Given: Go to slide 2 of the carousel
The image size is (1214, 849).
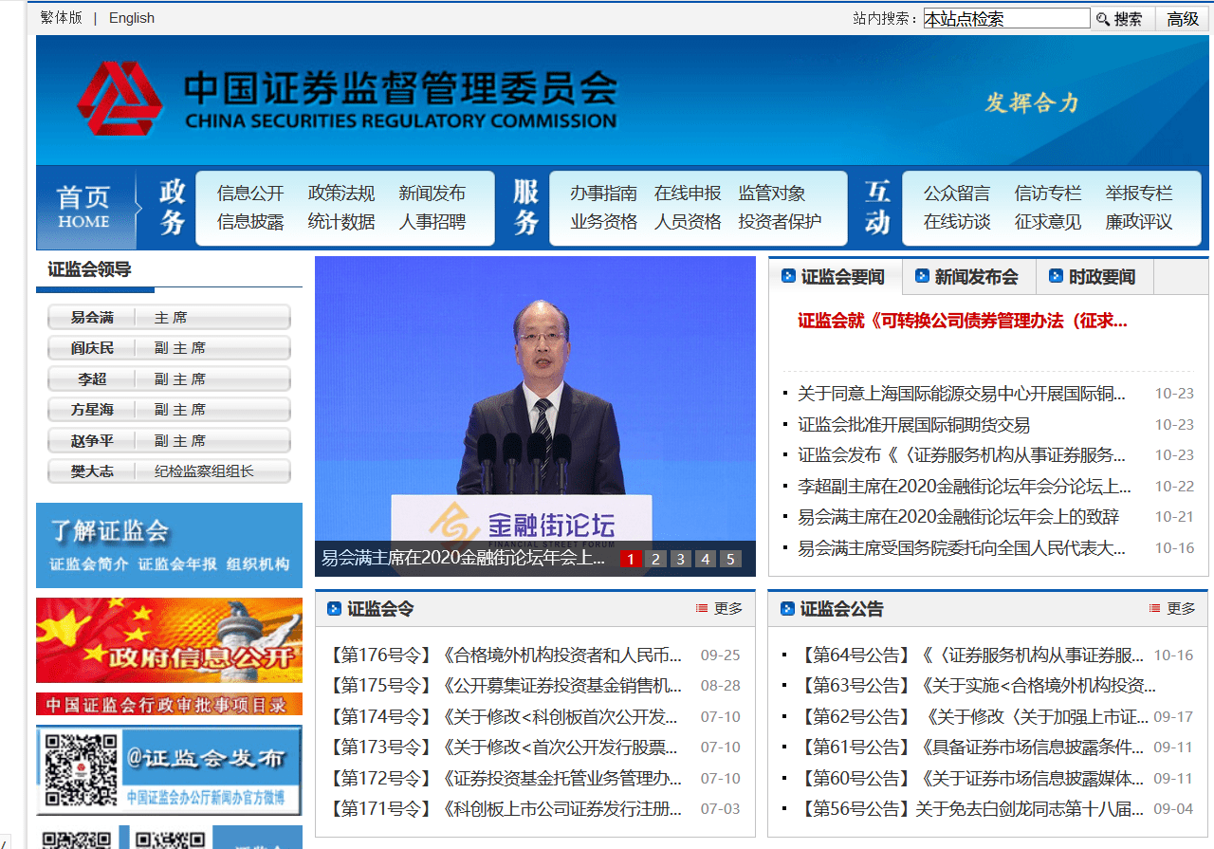Looking at the screenshot, I should click(655, 559).
